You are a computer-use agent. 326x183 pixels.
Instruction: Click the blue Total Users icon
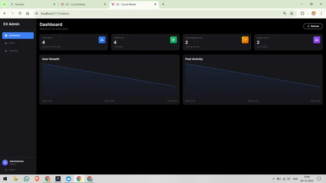[x=102, y=40]
